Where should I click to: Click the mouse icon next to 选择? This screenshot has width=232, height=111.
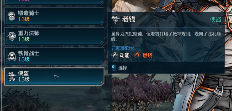point(114,68)
